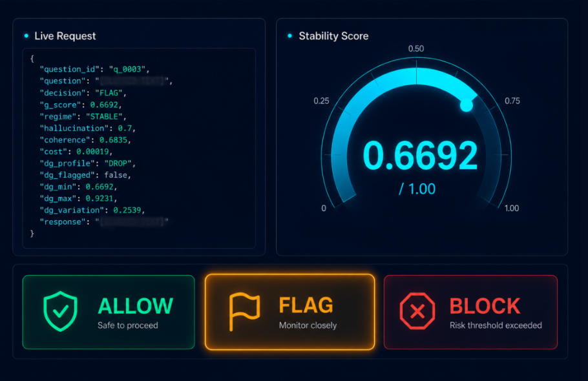Click the "coherence": 0.6835 line
588x381 pixels.
[x=85, y=139]
